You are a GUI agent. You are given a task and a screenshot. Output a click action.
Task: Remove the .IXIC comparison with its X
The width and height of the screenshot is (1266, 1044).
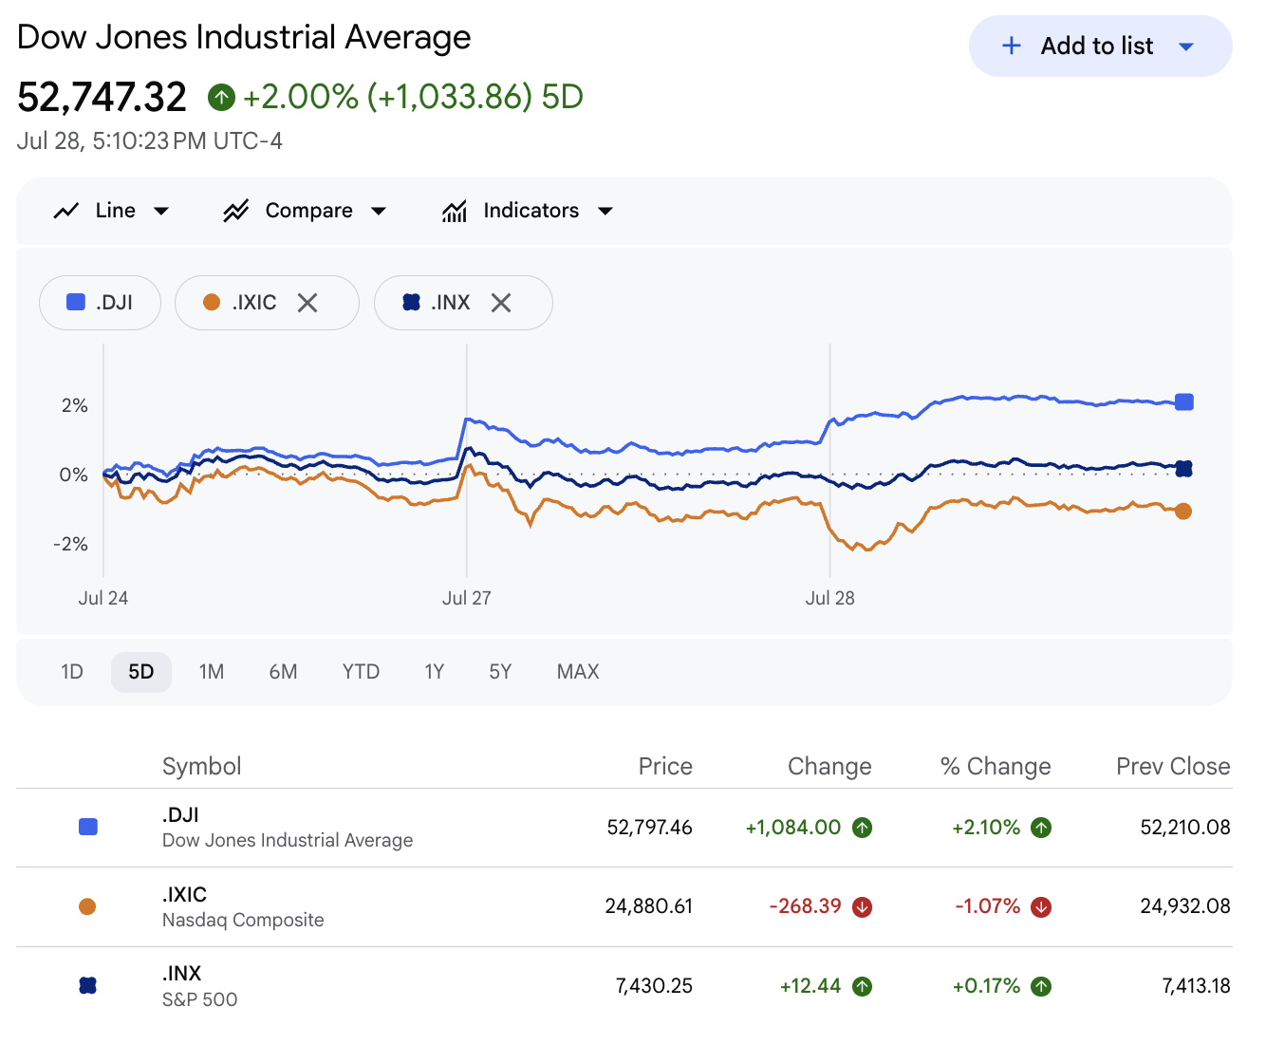click(x=307, y=303)
